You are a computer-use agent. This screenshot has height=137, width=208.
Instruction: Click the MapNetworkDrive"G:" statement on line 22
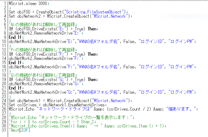(101, 92)
